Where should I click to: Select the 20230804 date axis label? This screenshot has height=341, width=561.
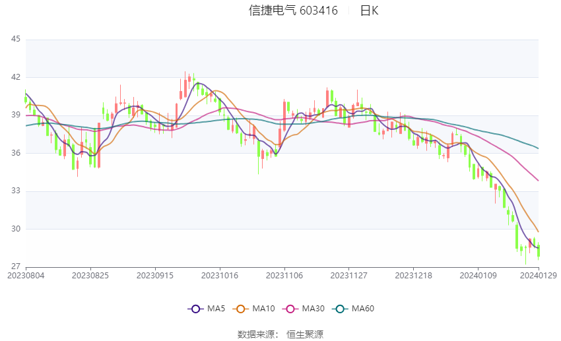pyautogui.click(x=26, y=276)
